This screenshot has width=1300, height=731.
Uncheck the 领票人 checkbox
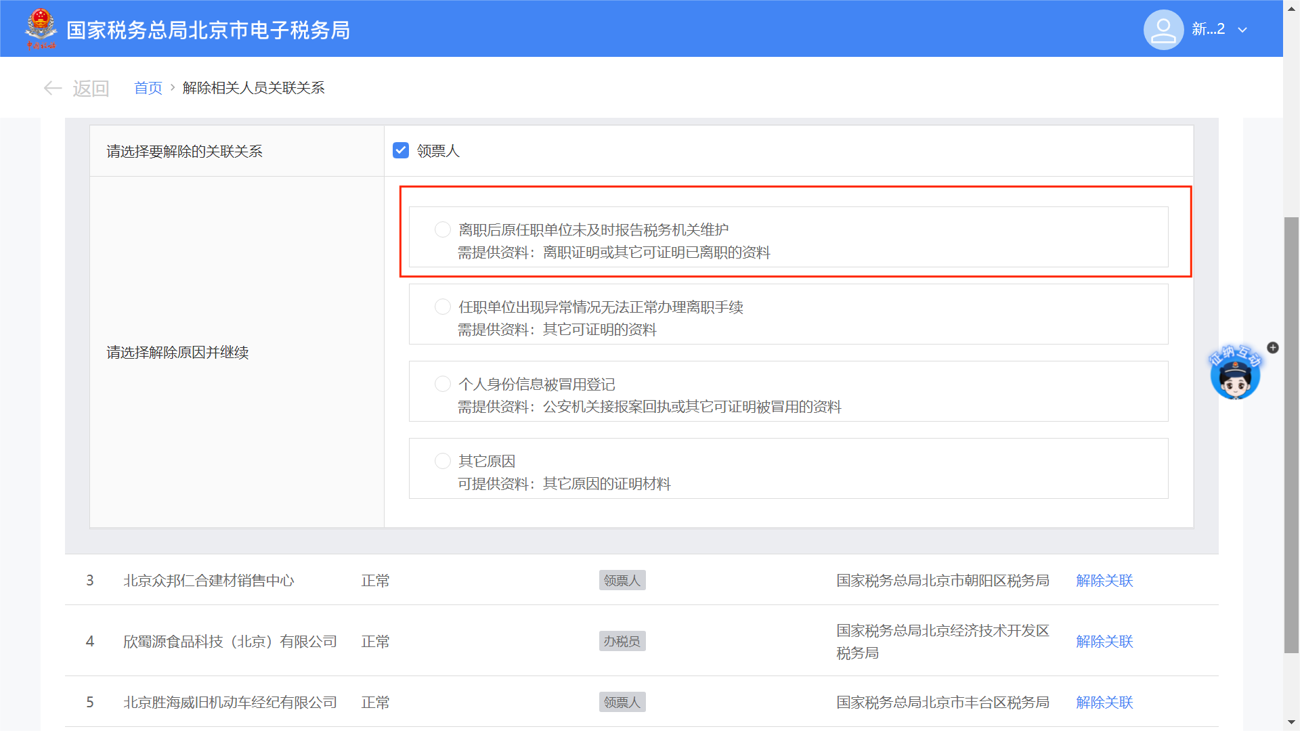401,150
